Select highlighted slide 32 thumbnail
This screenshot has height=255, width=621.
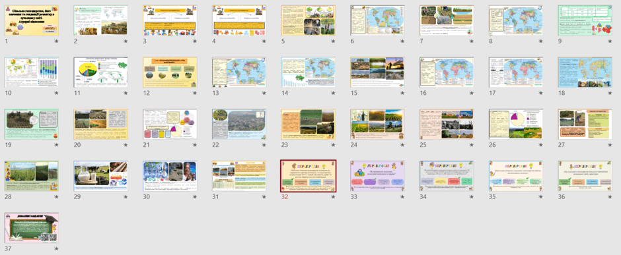point(309,176)
